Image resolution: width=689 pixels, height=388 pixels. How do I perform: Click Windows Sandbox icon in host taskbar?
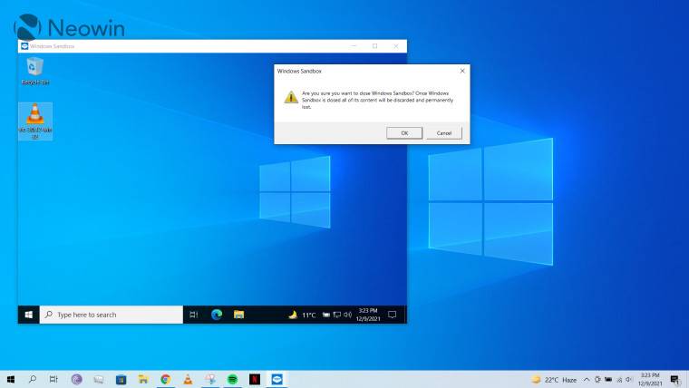pyautogui.click(x=277, y=379)
